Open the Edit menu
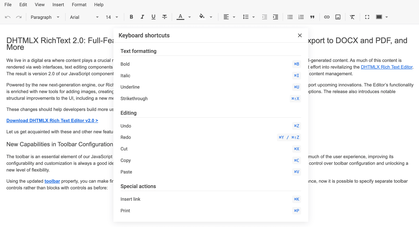 [23, 5]
